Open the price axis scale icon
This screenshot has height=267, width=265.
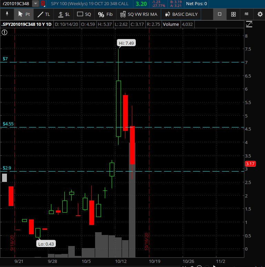(x=249, y=24)
